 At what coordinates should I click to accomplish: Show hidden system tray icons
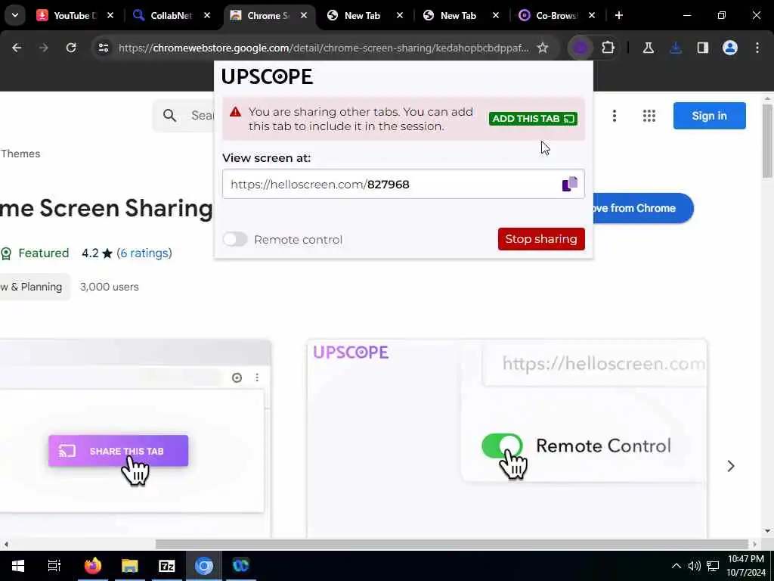point(676,566)
